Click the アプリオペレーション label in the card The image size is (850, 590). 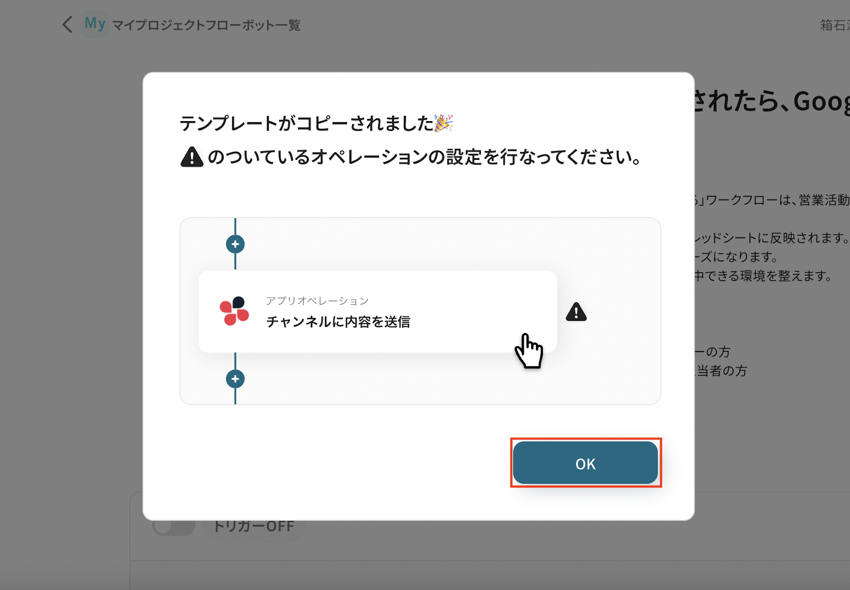[x=317, y=301]
